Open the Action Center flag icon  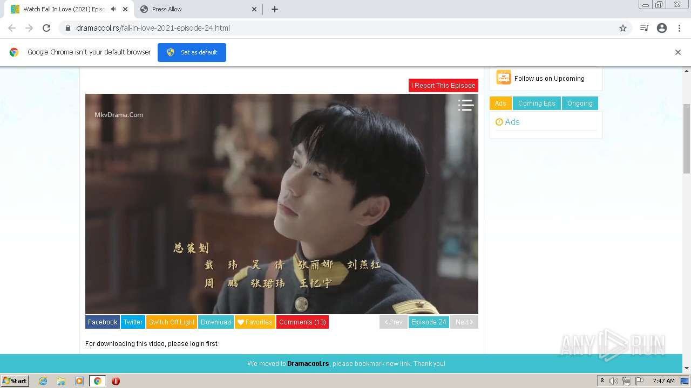tap(639, 381)
